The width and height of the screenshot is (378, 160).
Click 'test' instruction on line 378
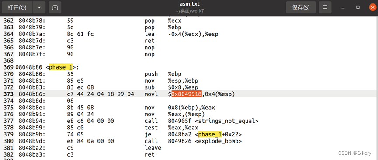pyautogui.click(x=151, y=128)
